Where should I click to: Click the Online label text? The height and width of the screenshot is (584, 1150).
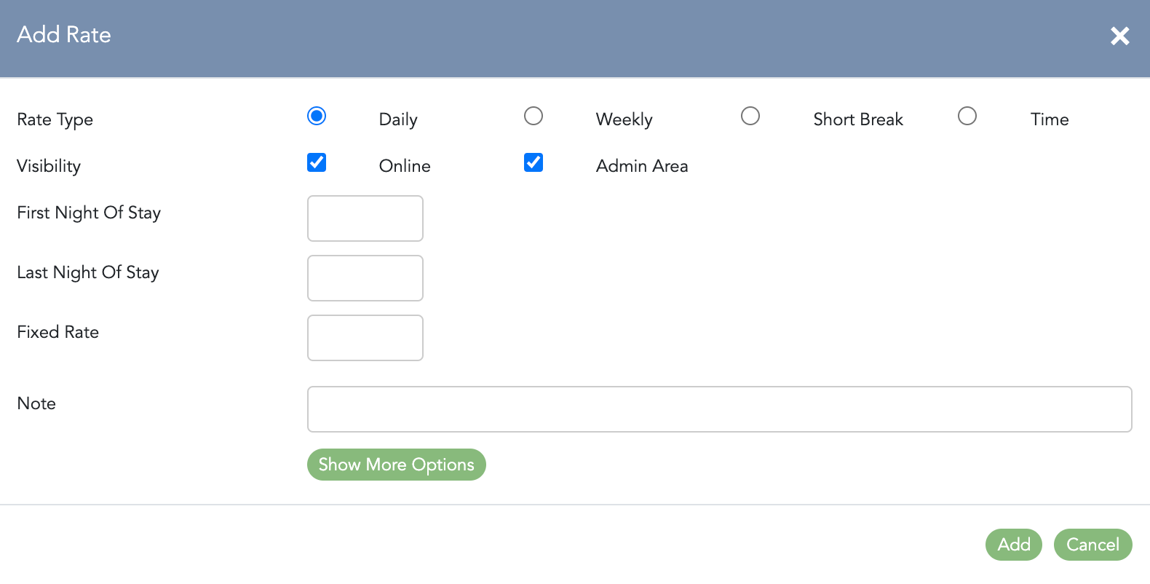[x=405, y=166]
